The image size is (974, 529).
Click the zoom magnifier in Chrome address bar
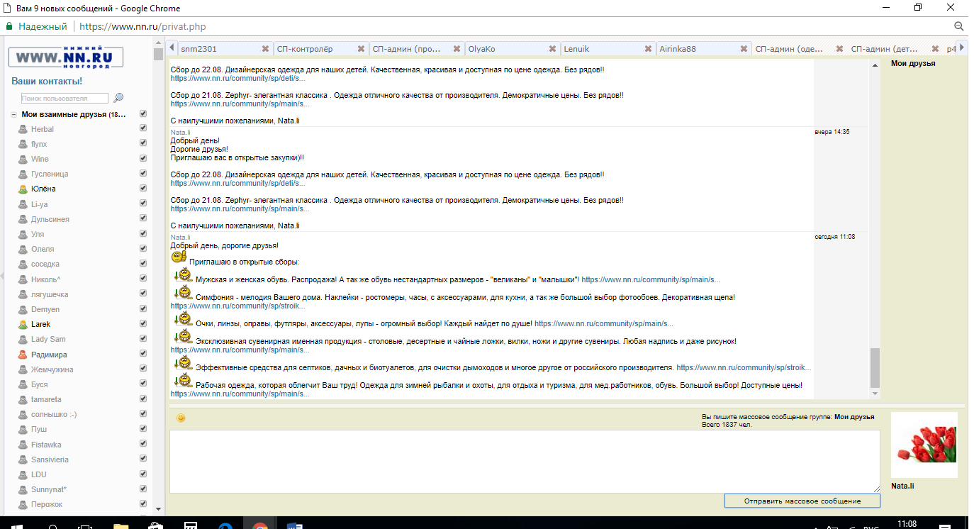958,26
